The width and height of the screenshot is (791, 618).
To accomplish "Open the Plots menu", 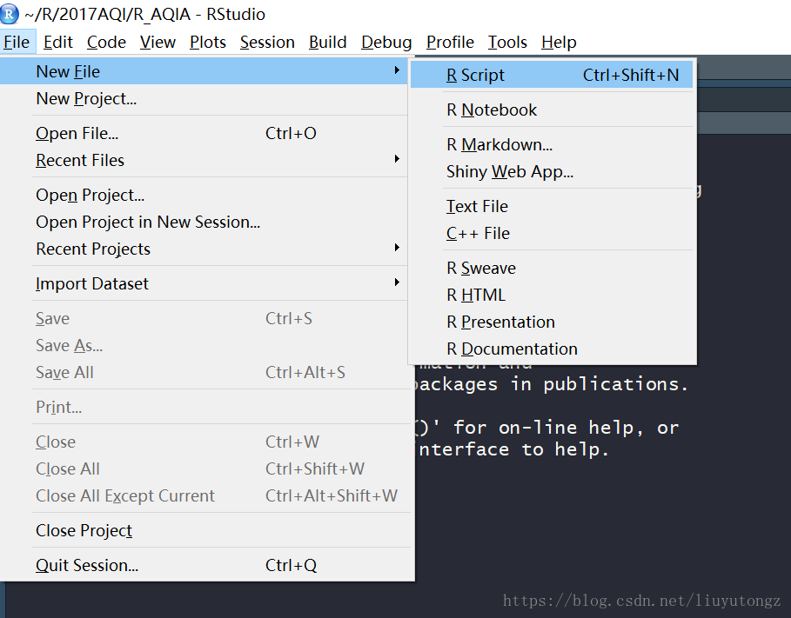I will [x=207, y=43].
